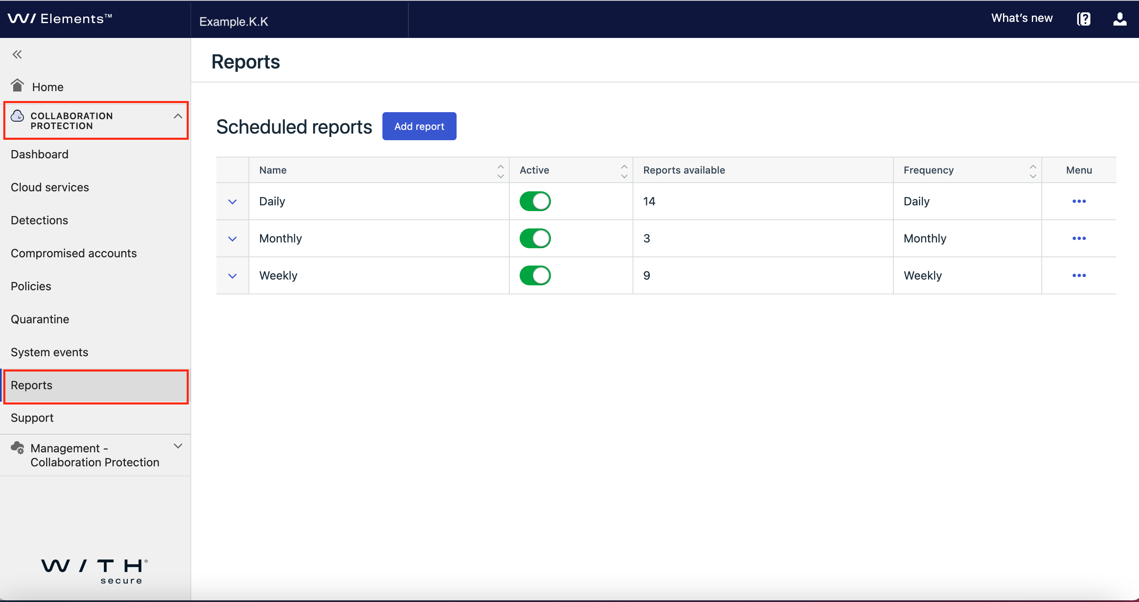Screen dimensions: 1139x602
Task: Click the Menu column header
Action: coord(1079,170)
